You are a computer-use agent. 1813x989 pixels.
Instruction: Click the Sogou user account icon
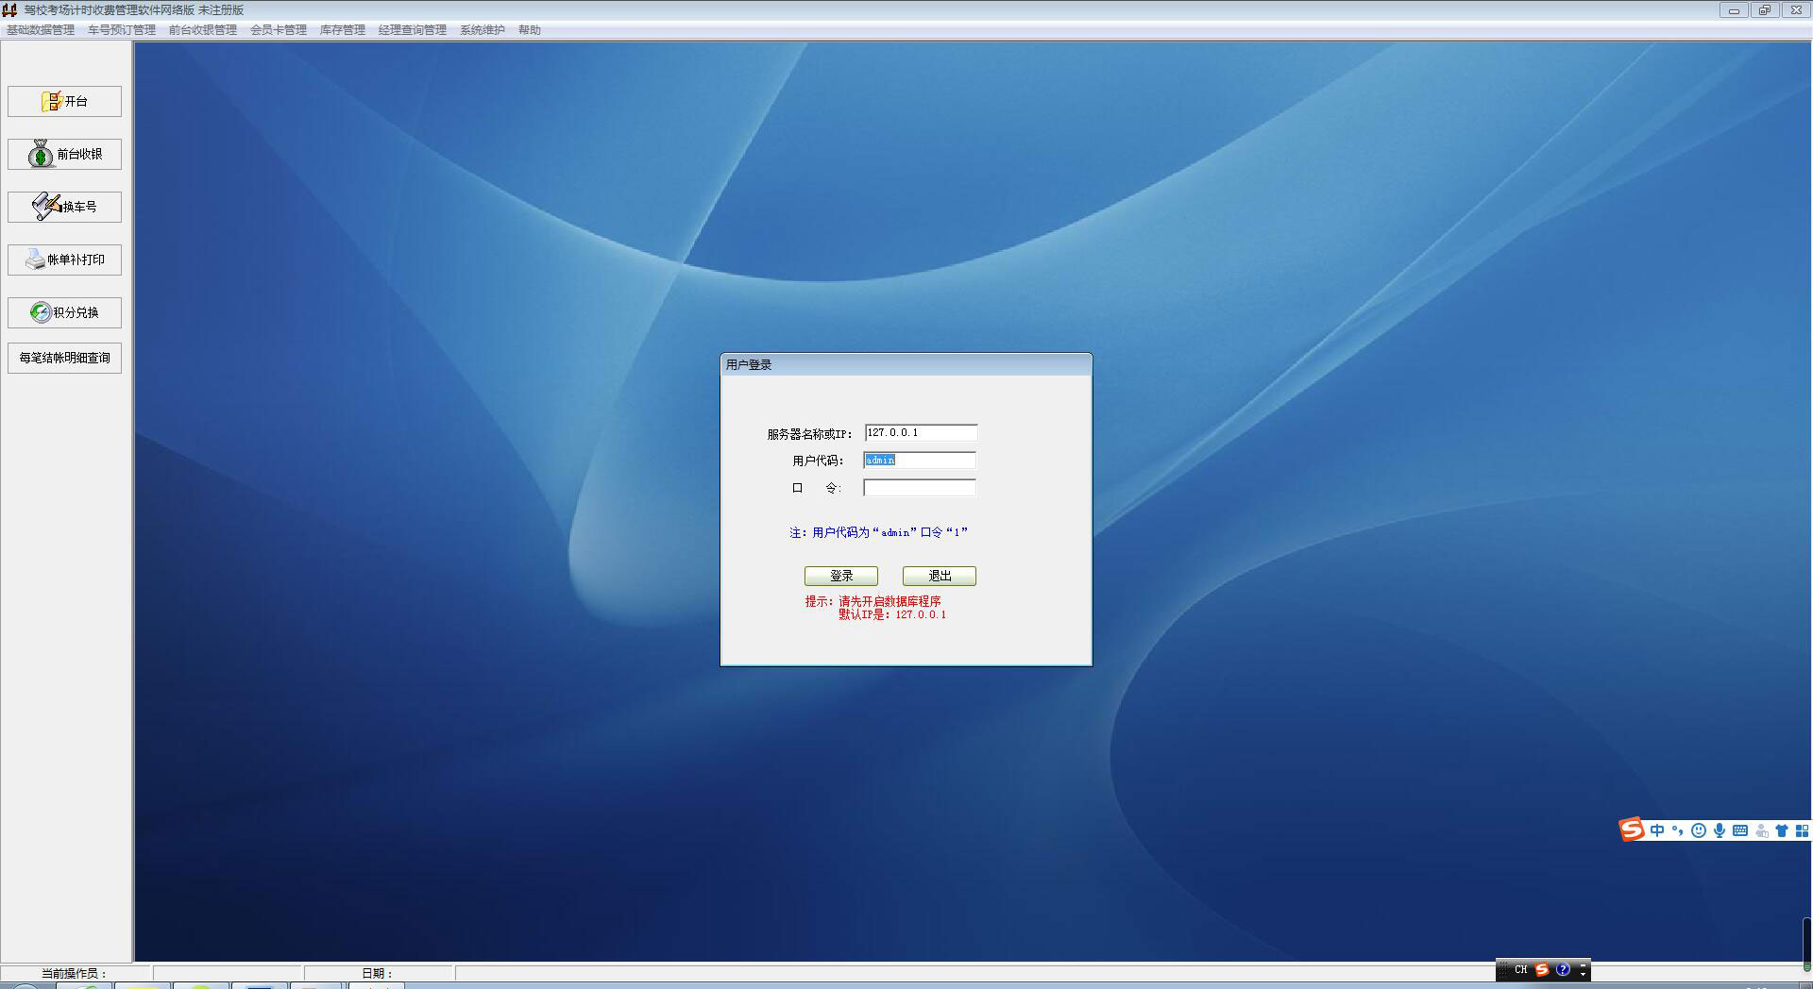tap(1761, 830)
